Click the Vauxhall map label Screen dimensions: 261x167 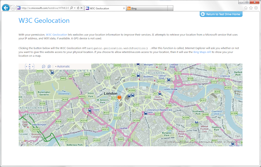click(x=123, y=128)
